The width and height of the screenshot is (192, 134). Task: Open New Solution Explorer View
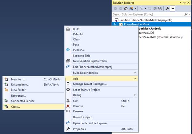coord(90,61)
